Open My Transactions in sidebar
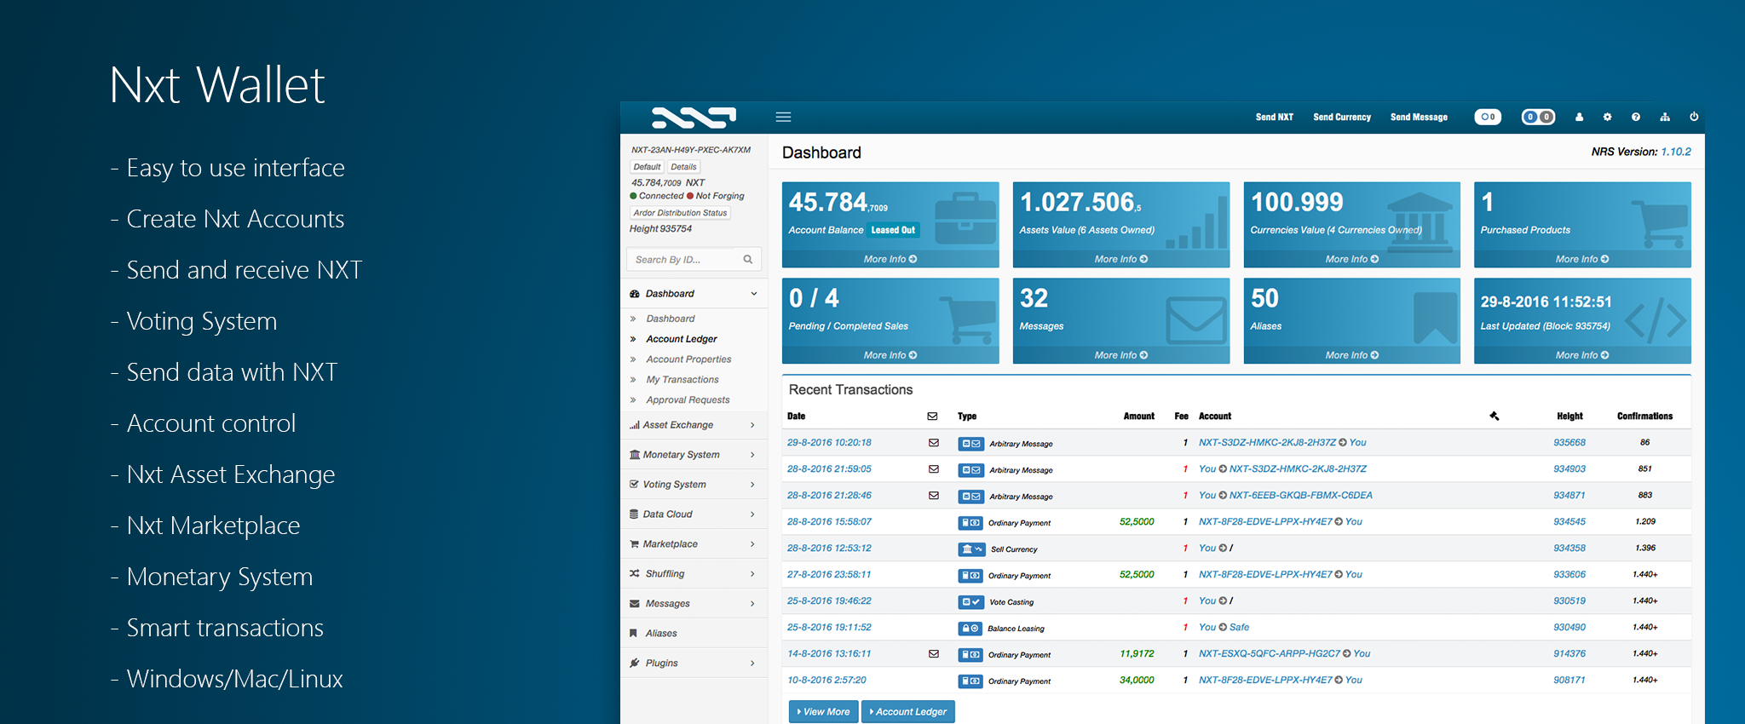Viewport: 1745px width, 724px height. (x=682, y=380)
